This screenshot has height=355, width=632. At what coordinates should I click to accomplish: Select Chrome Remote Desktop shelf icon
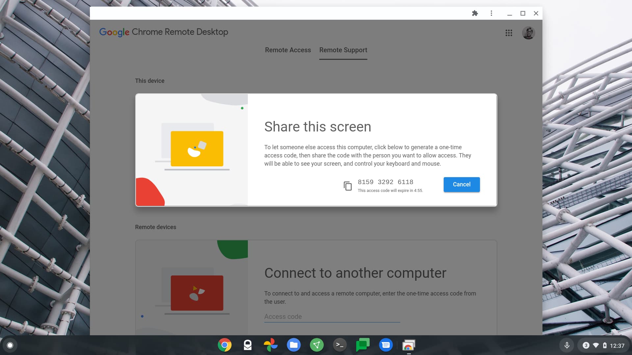[409, 345]
